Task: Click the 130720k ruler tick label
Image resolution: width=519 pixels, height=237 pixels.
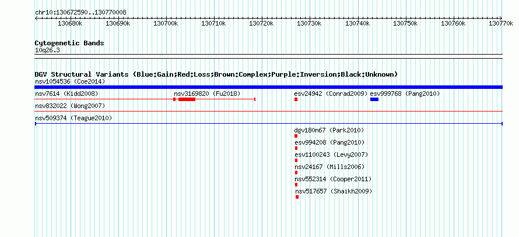Action: 261,23
